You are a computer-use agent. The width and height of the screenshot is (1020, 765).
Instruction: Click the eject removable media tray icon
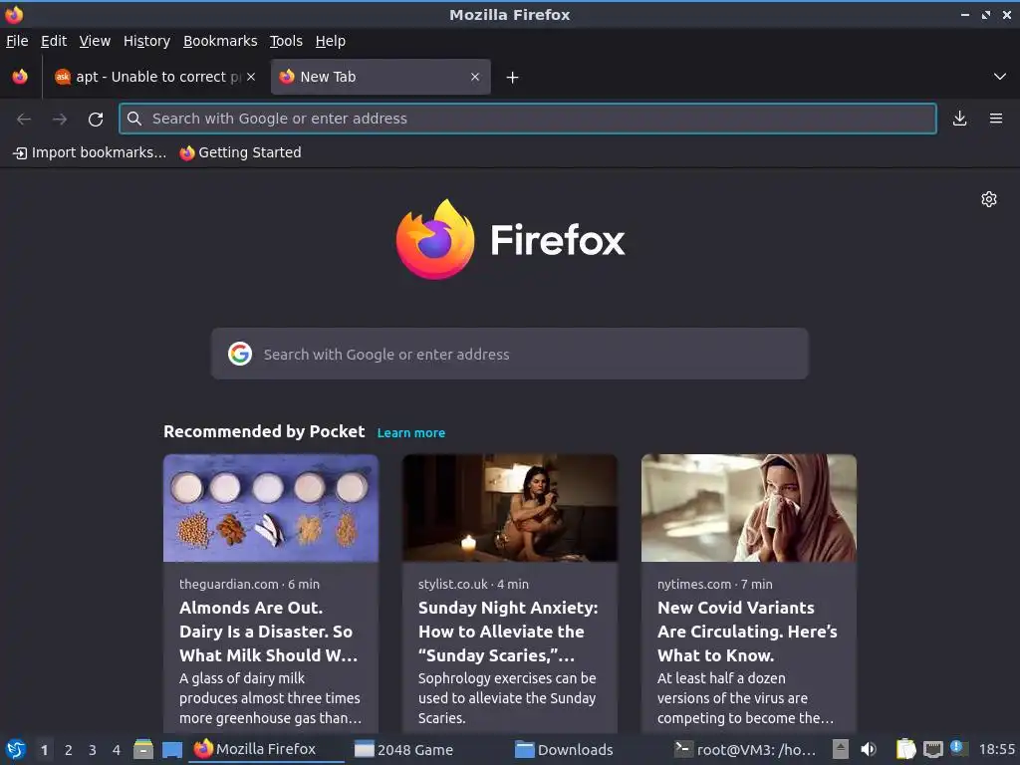pos(841,749)
